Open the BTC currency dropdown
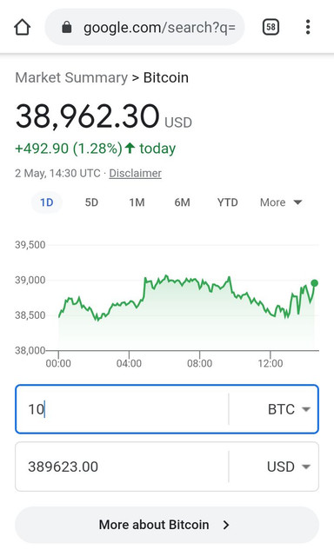334x556 pixels. point(289,409)
